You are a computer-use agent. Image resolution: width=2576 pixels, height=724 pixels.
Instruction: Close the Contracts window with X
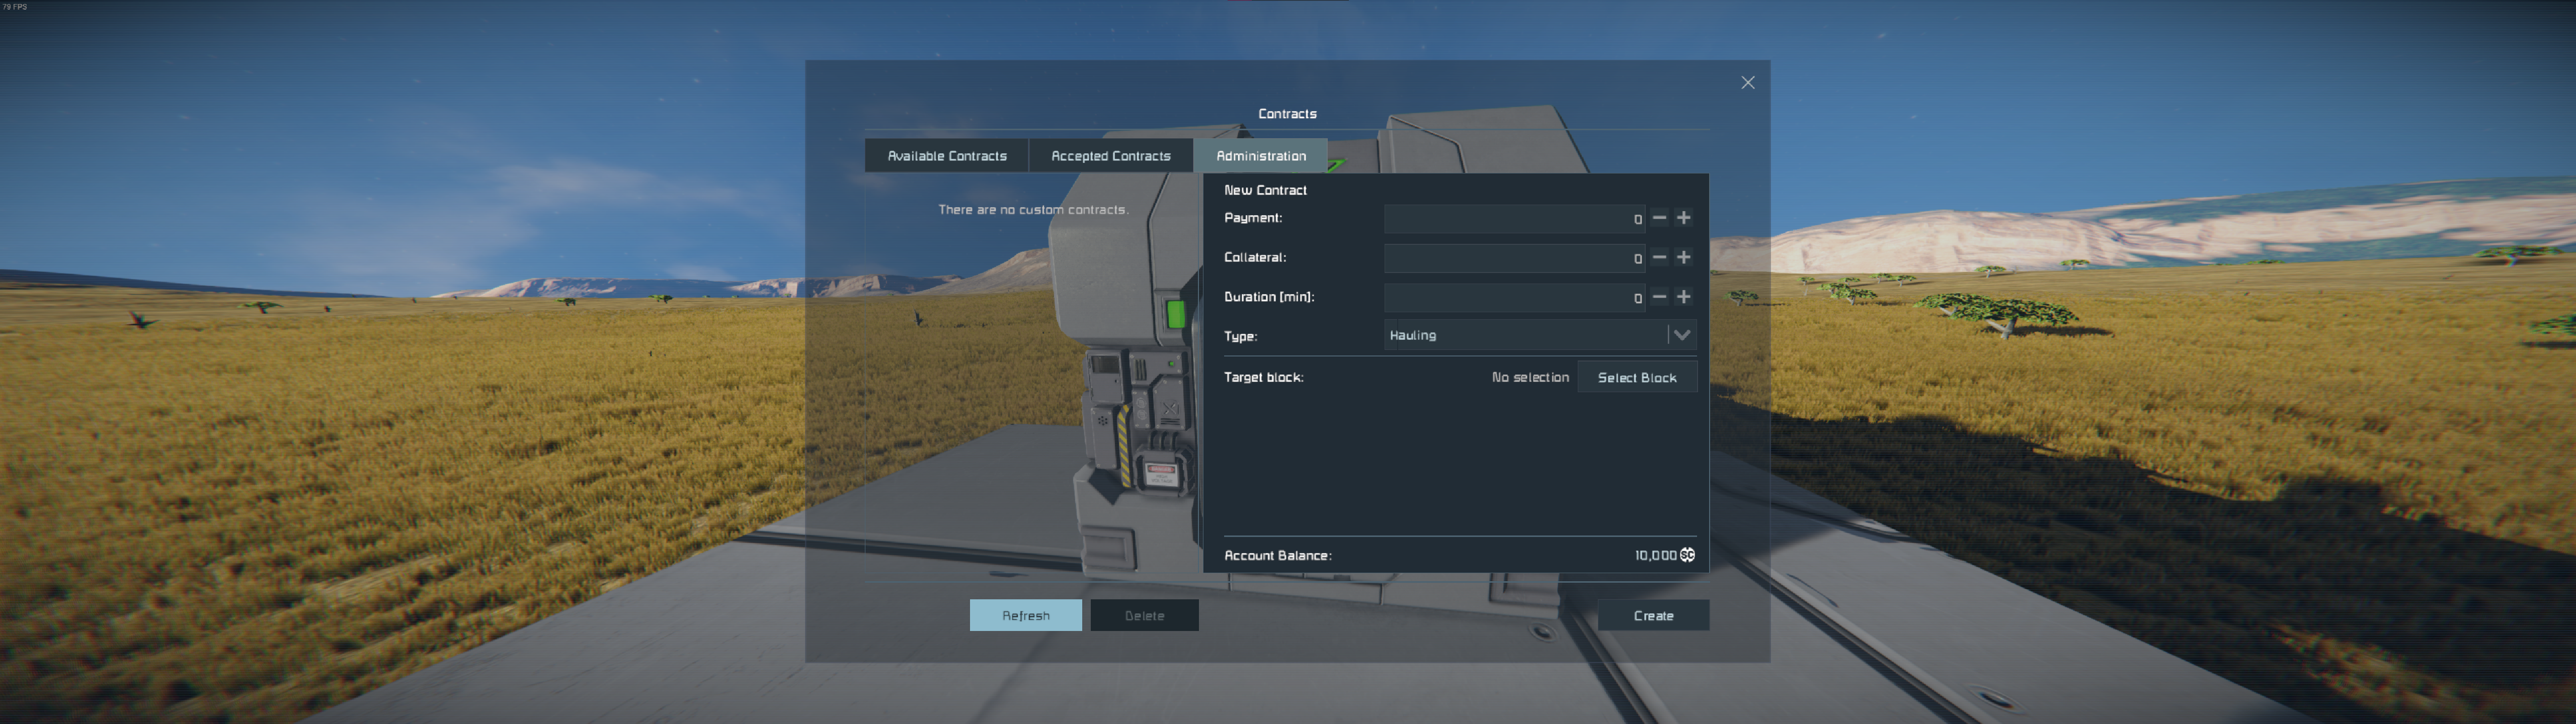pos(1747,83)
